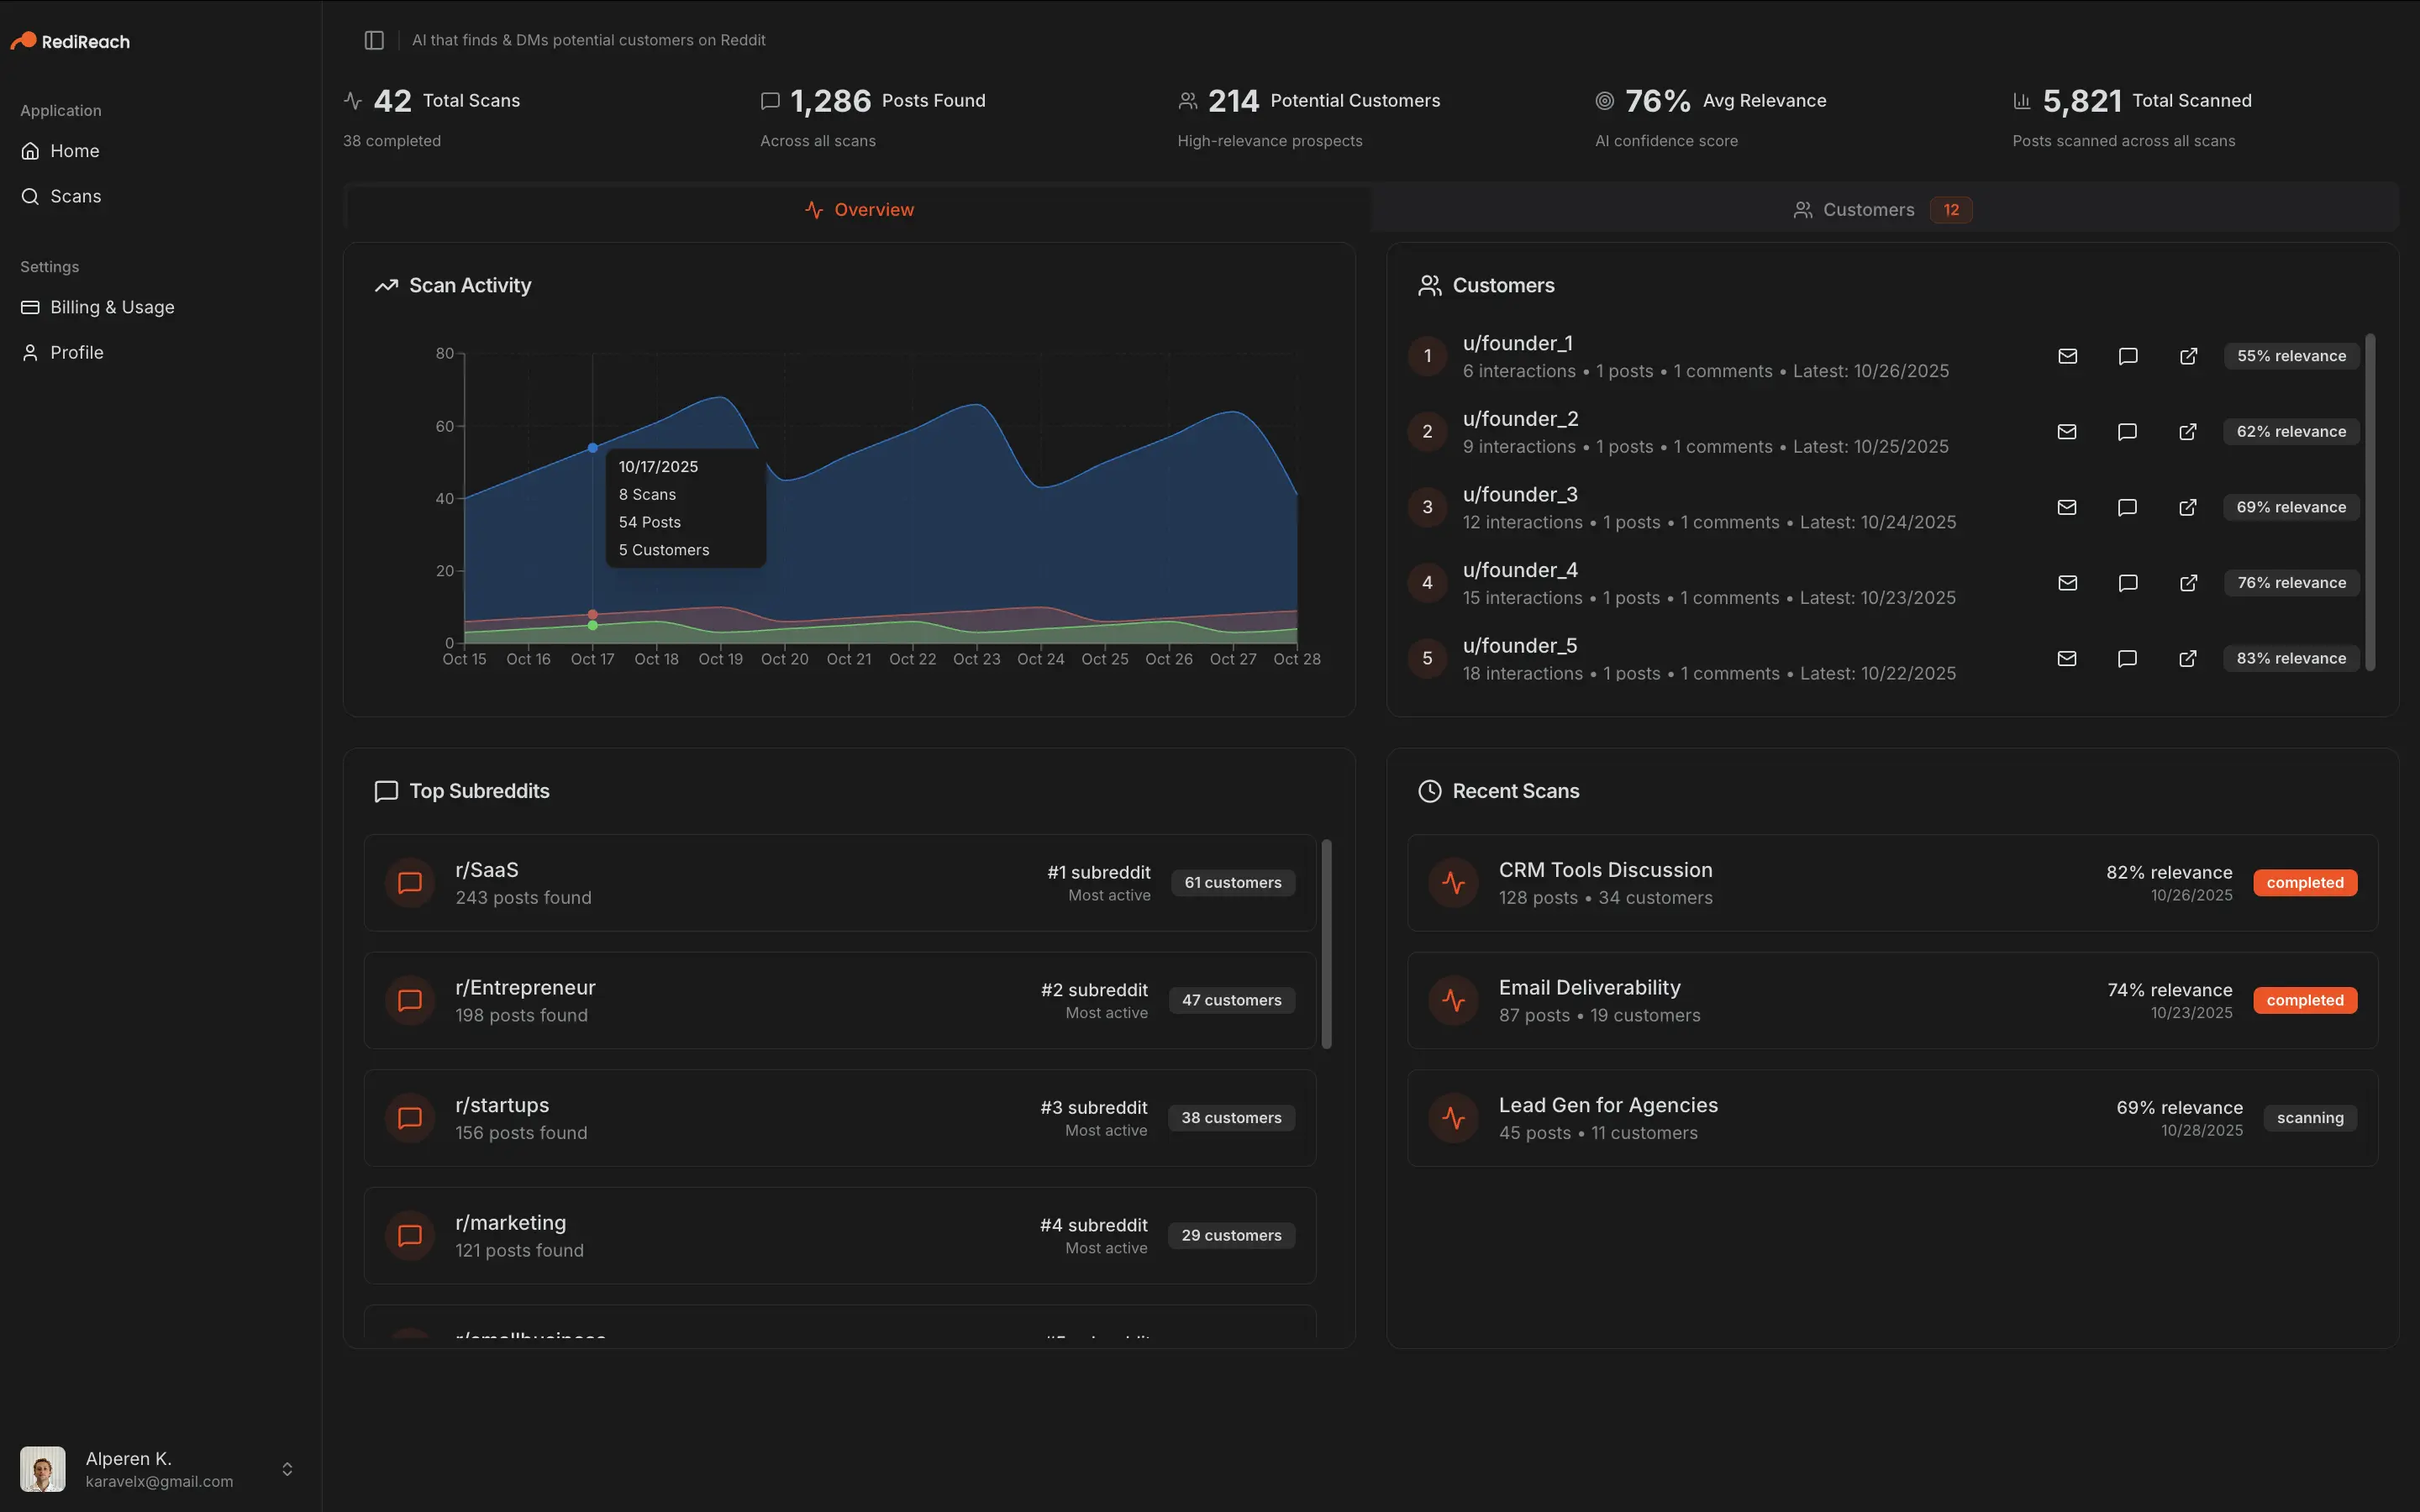Open Billing & Usage settings
Viewport: 2420px width, 1512px height.
point(111,307)
